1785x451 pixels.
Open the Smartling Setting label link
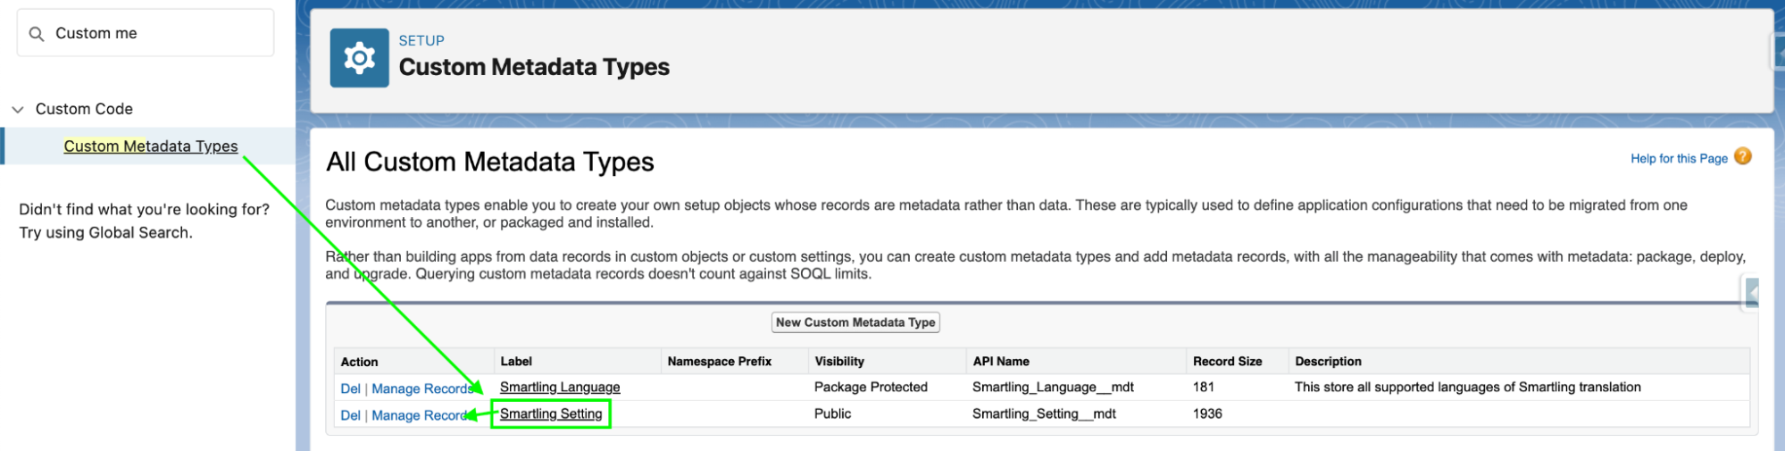[550, 413]
